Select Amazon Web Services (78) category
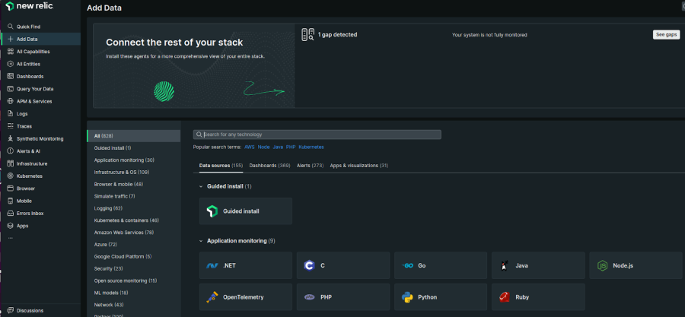The height and width of the screenshot is (317, 685). click(134, 233)
